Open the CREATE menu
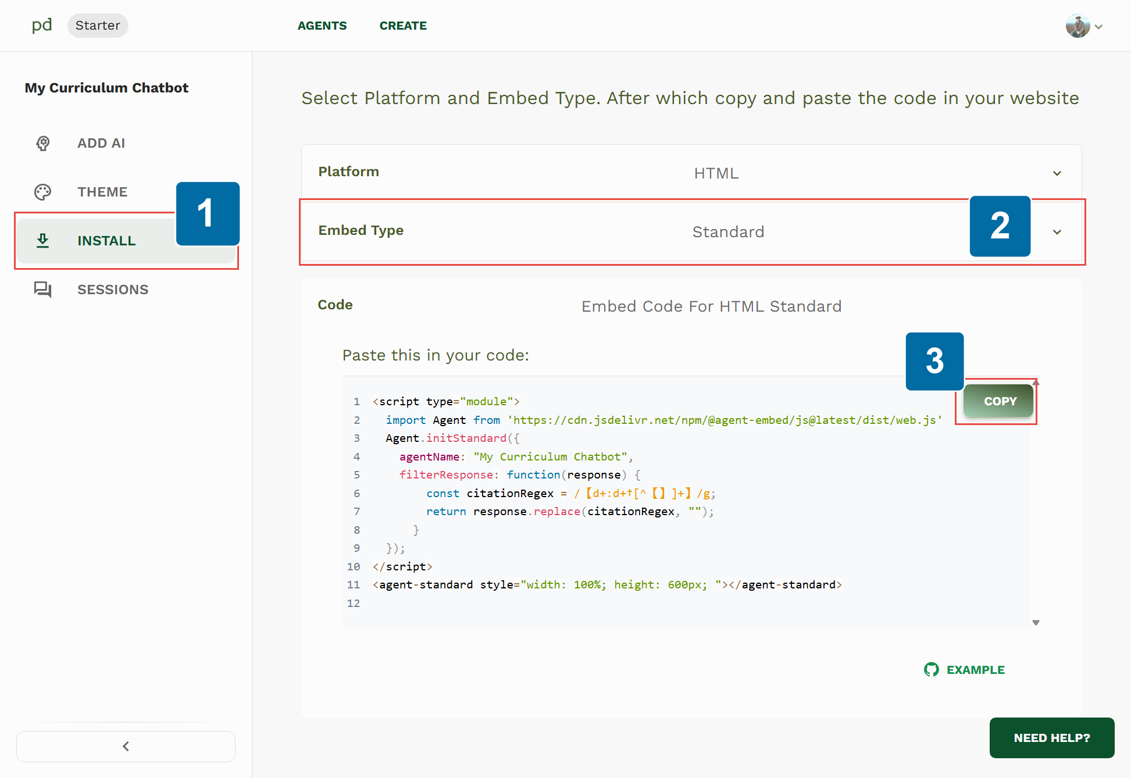Image resolution: width=1131 pixels, height=778 pixels. pyautogui.click(x=403, y=26)
